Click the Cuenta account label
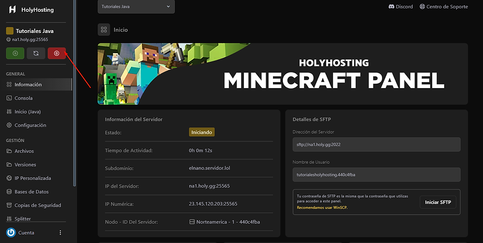The height and width of the screenshot is (243, 483). (x=26, y=233)
